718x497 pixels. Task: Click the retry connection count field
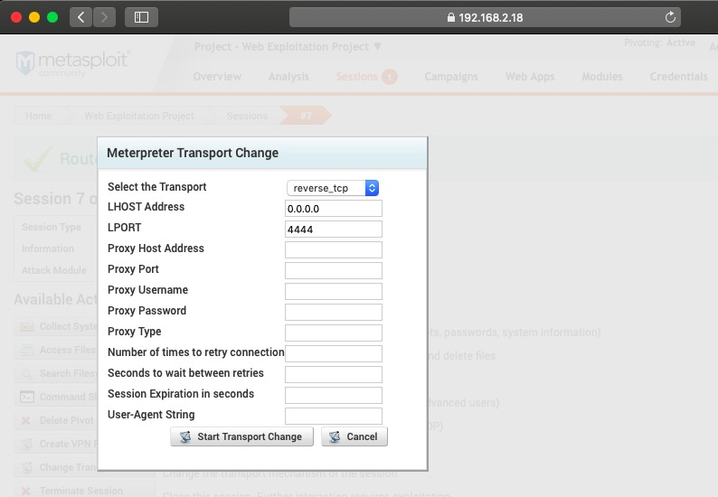tap(334, 353)
